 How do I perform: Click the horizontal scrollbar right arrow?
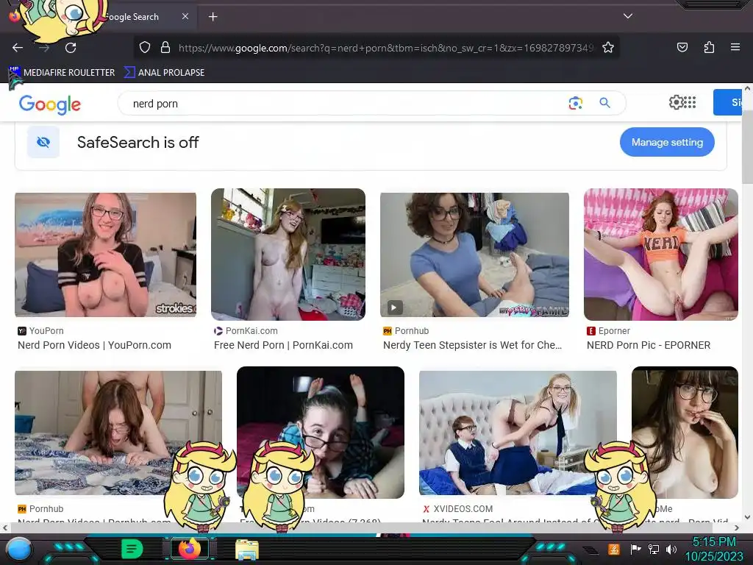[x=738, y=527]
